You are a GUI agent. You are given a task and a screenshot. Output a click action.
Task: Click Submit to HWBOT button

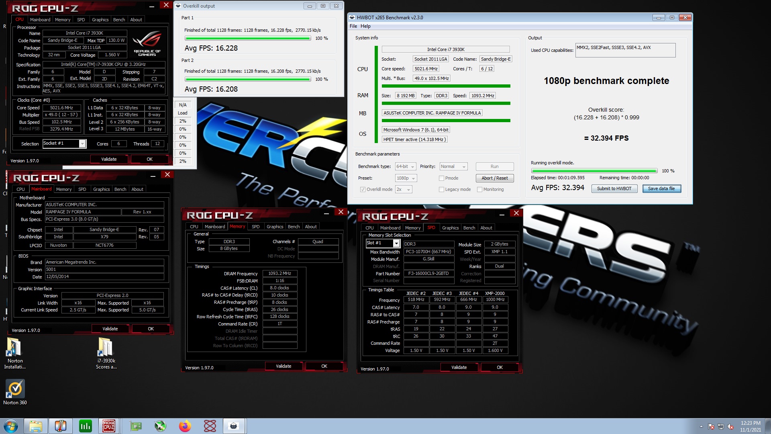(x=614, y=189)
